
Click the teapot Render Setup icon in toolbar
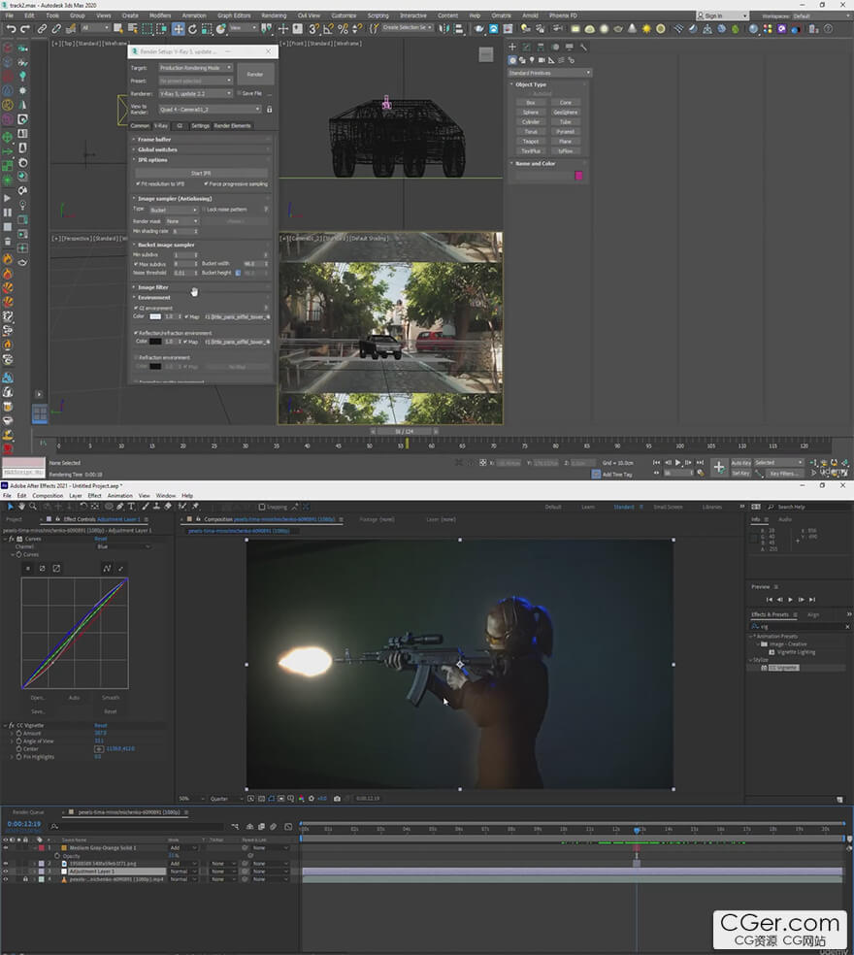[x=478, y=28]
